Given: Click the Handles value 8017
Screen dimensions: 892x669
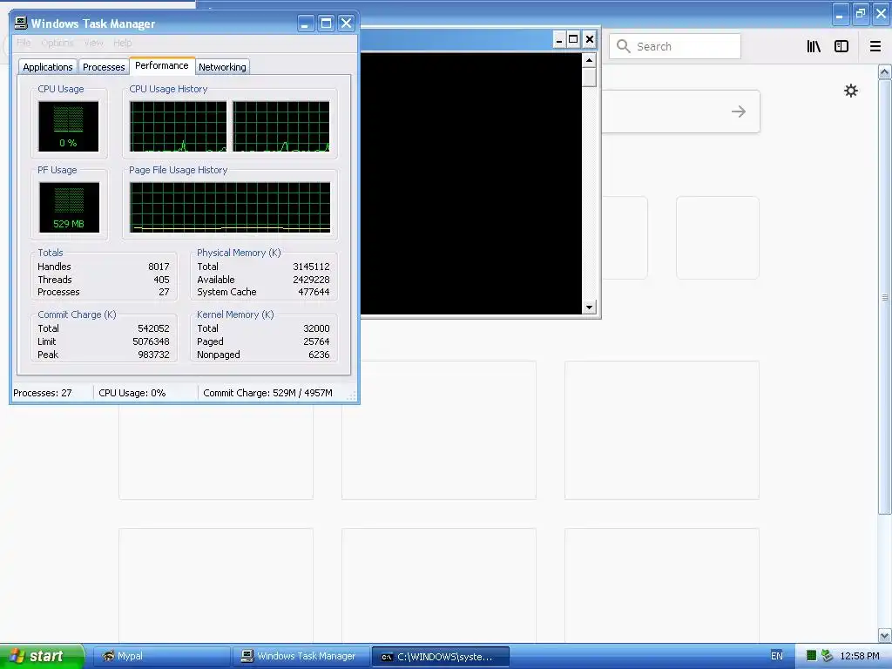Looking at the screenshot, I should (159, 267).
